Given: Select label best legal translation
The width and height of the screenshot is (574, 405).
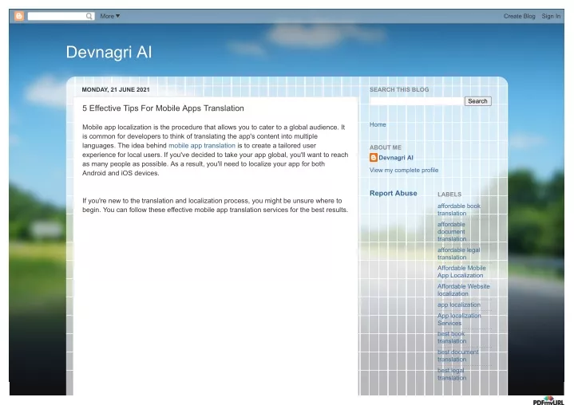Looking at the screenshot, I should 452,374.
